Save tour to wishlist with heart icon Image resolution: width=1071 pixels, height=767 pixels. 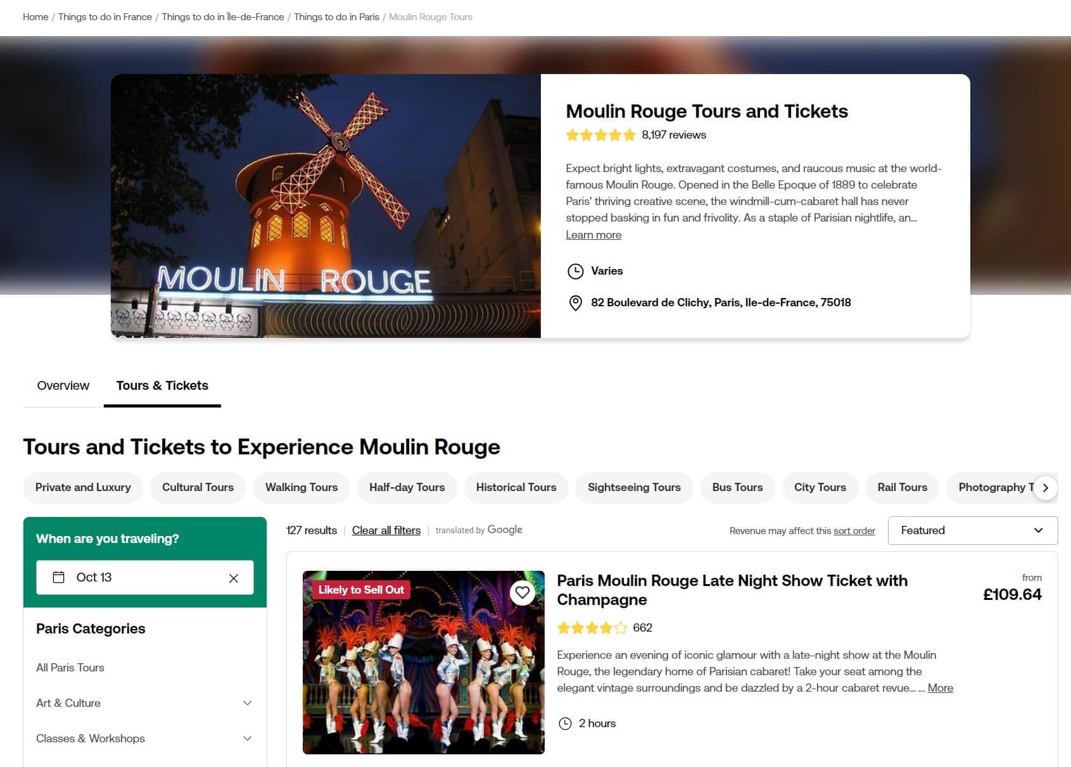522,592
